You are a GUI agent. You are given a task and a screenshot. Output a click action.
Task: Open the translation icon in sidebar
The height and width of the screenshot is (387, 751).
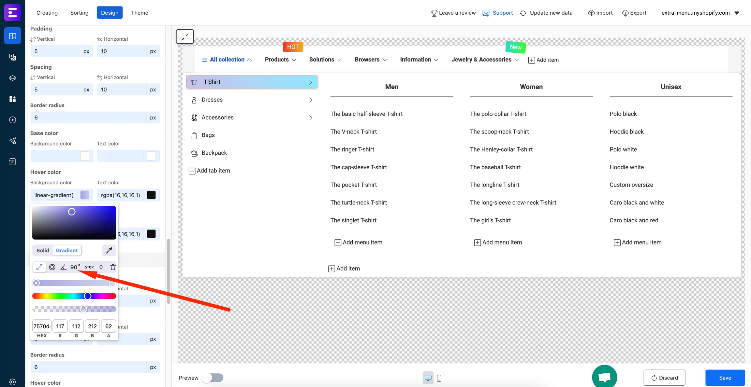pyautogui.click(x=12, y=57)
